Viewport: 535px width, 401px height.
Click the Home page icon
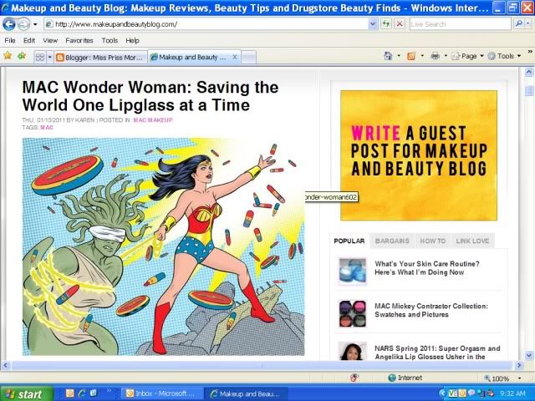[388, 56]
